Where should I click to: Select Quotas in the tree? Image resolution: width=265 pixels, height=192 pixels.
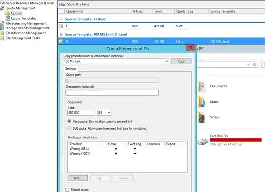(x=16, y=13)
